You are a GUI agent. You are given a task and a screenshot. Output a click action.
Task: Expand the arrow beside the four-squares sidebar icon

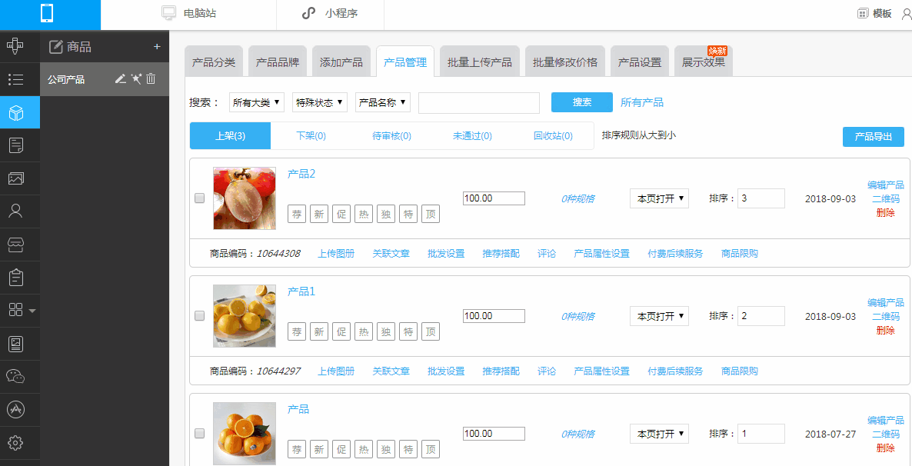[x=32, y=311]
